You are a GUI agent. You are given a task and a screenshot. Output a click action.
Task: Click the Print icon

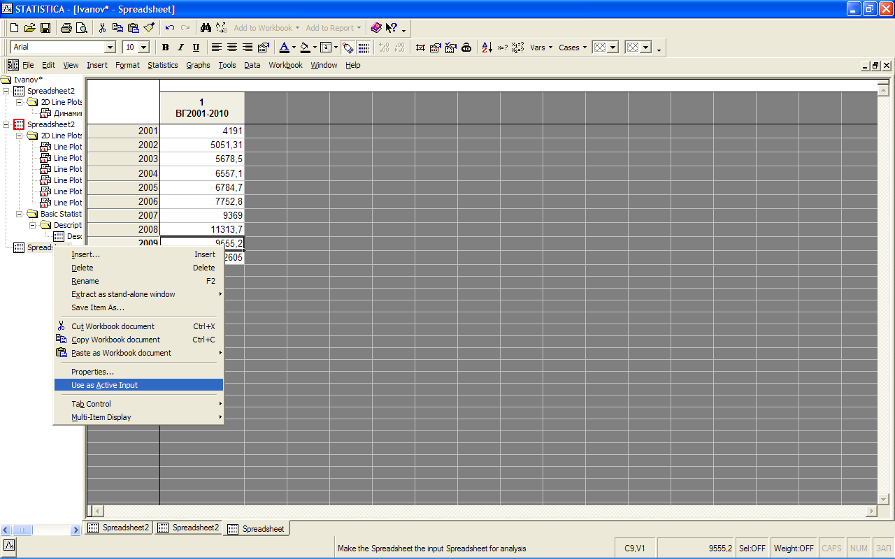click(66, 28)
